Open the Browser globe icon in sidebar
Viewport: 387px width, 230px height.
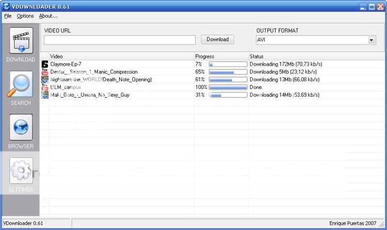click(x=21, y=128)
